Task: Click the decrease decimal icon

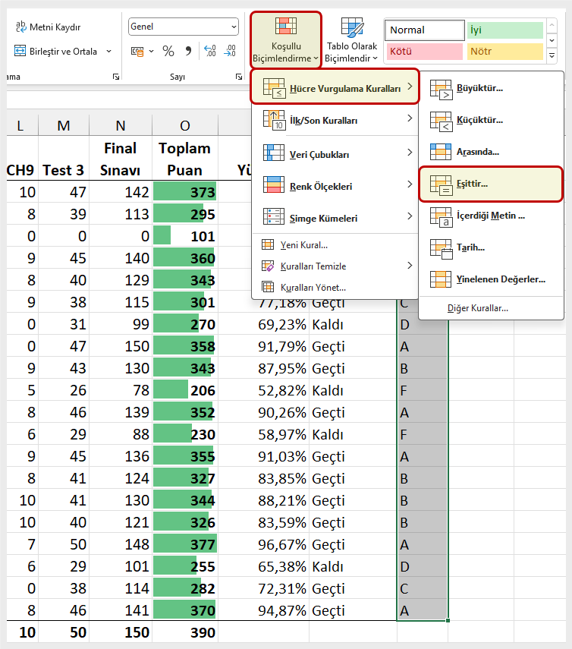Action: (230, 52)
